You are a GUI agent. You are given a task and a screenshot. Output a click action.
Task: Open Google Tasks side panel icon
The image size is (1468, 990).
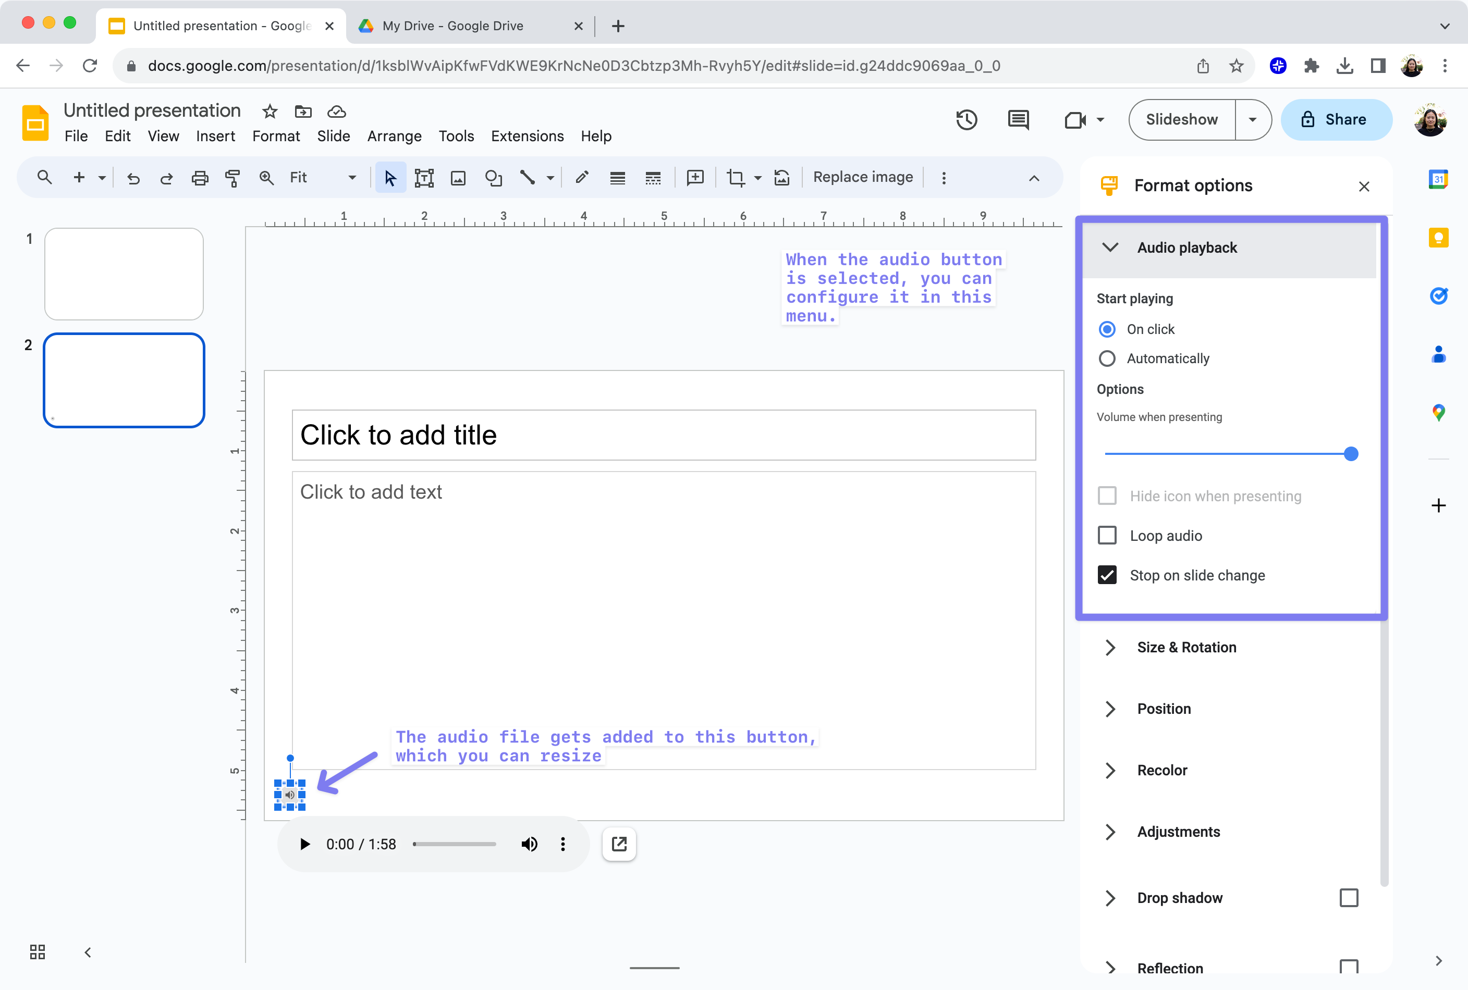pos(1438,295)
